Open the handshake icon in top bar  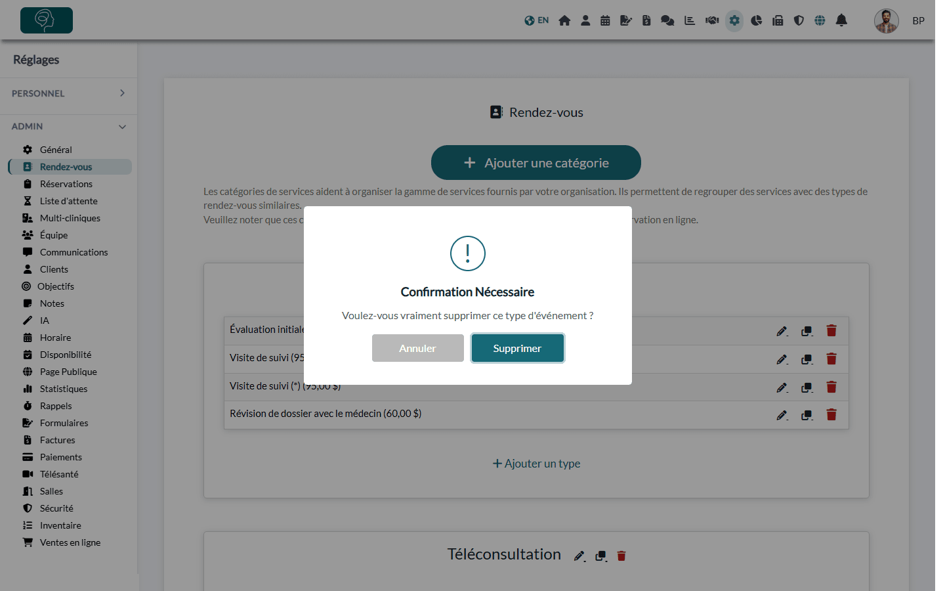712,20
